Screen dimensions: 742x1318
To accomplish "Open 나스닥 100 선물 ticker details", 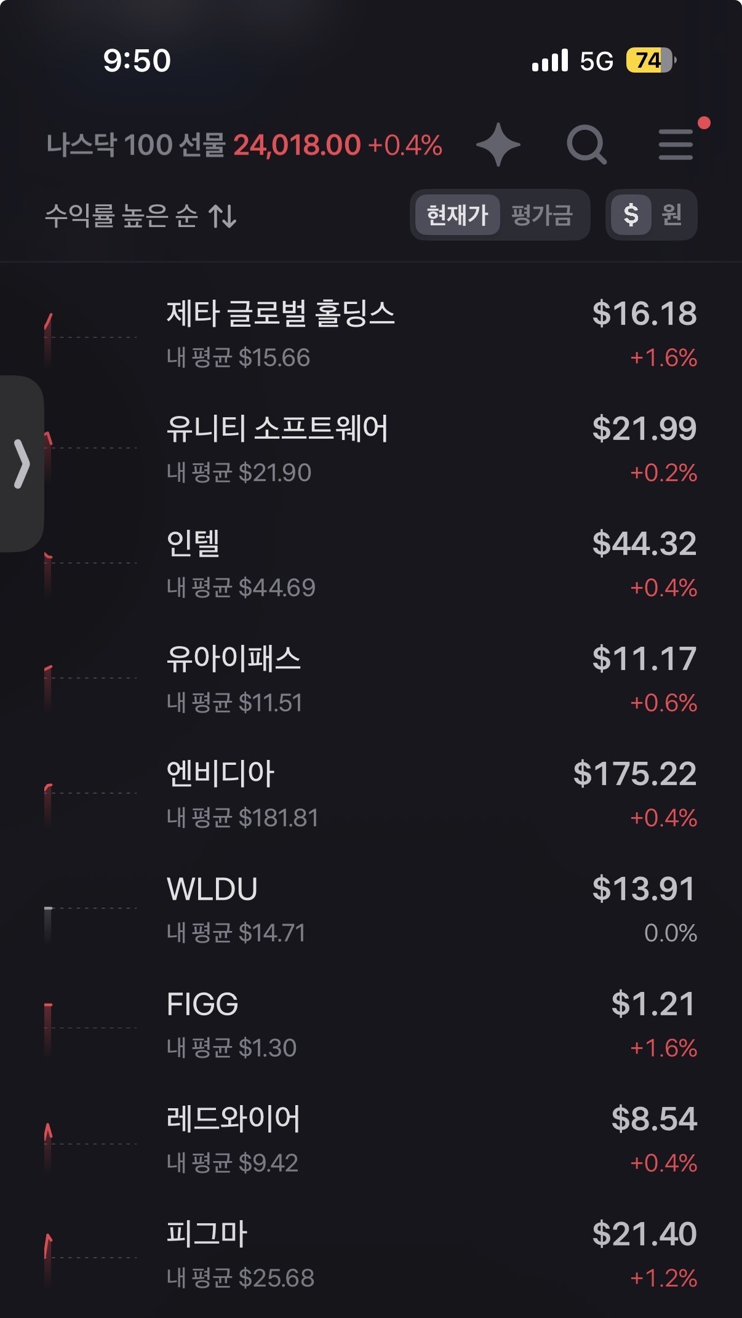I will [244, 146].
